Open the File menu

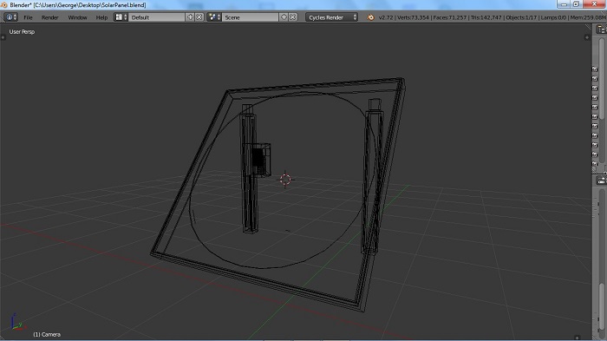tap(28, 17)
